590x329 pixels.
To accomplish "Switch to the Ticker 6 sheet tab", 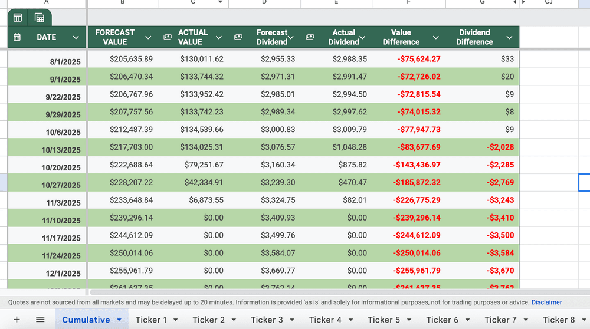I will pyautogui.click(x=442, y=320).
